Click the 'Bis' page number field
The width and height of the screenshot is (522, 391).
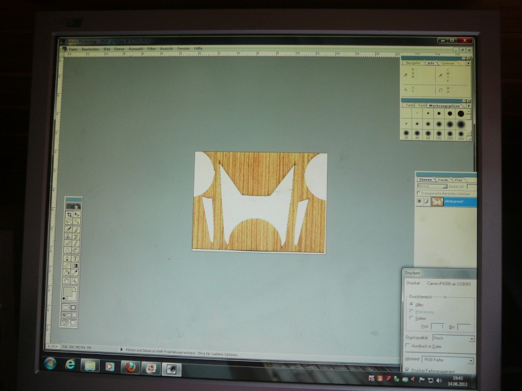(x=464, y=326)
